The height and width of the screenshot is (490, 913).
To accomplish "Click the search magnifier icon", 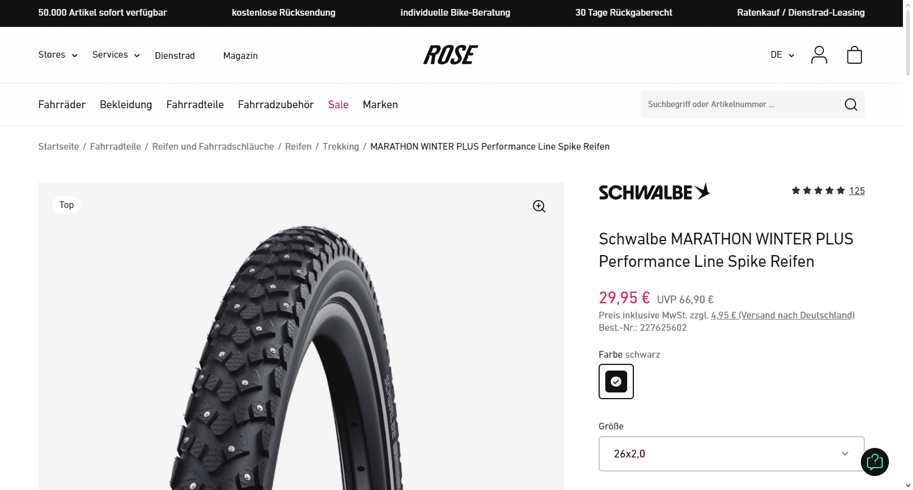I will pos(850,105).
